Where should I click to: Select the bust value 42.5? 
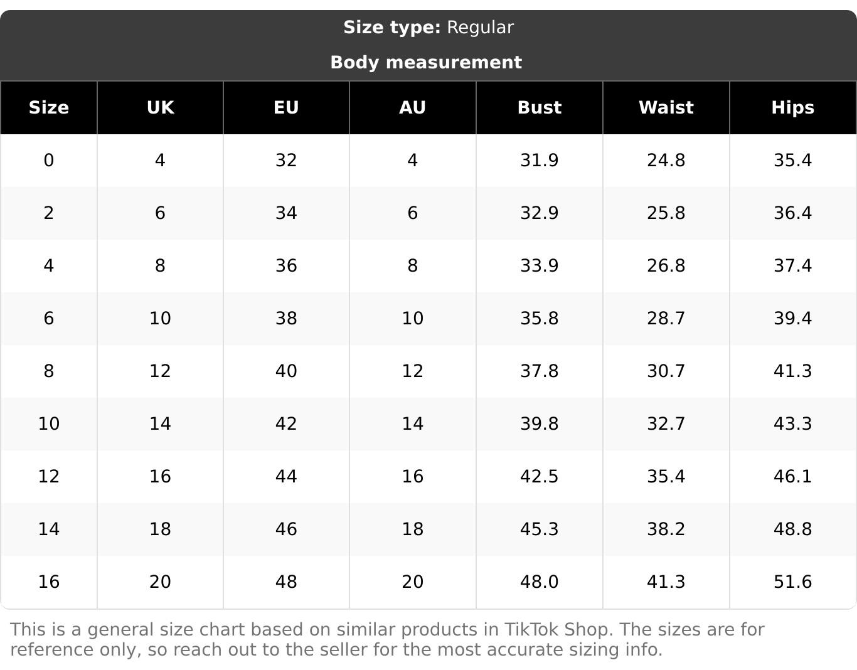539,477
